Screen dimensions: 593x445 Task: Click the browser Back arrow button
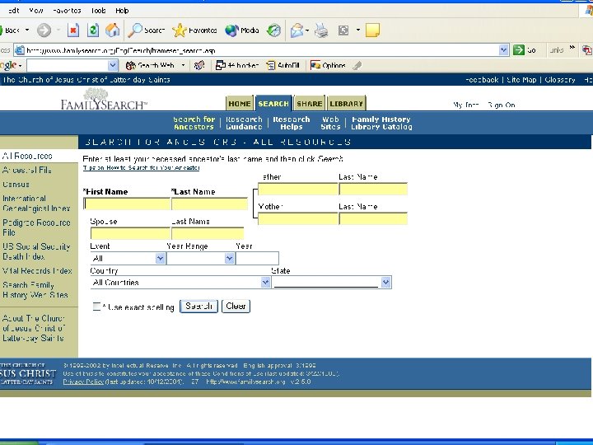[10, 30]
